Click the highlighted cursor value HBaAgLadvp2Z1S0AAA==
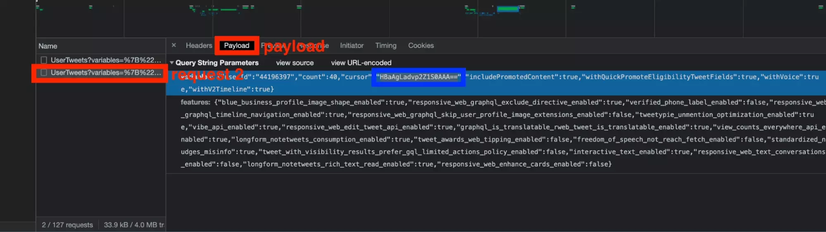This screenshot has height=232, width=826. 418,77
